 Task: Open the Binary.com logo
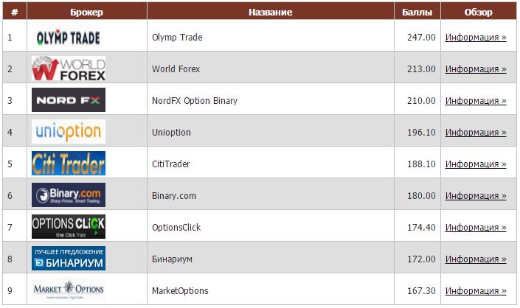69,195
